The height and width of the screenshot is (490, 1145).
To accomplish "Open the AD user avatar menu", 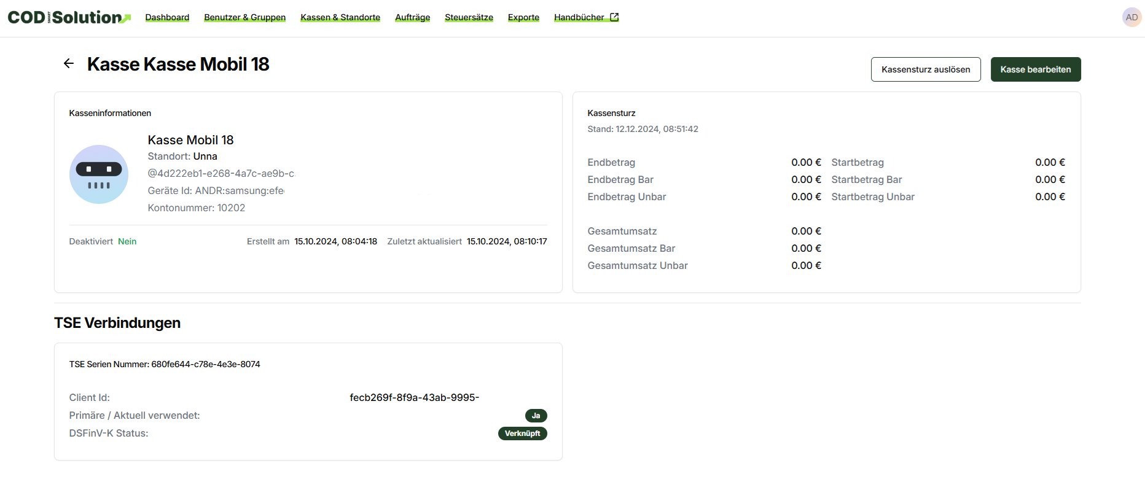I will (x=1131, y=17).
